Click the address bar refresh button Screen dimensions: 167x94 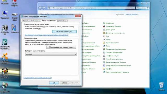coord(134,8)
